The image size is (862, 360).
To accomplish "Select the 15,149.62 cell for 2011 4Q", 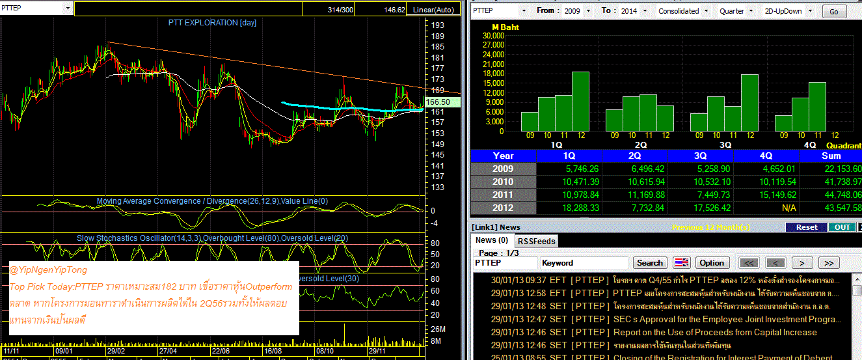I will click(766, 195).
